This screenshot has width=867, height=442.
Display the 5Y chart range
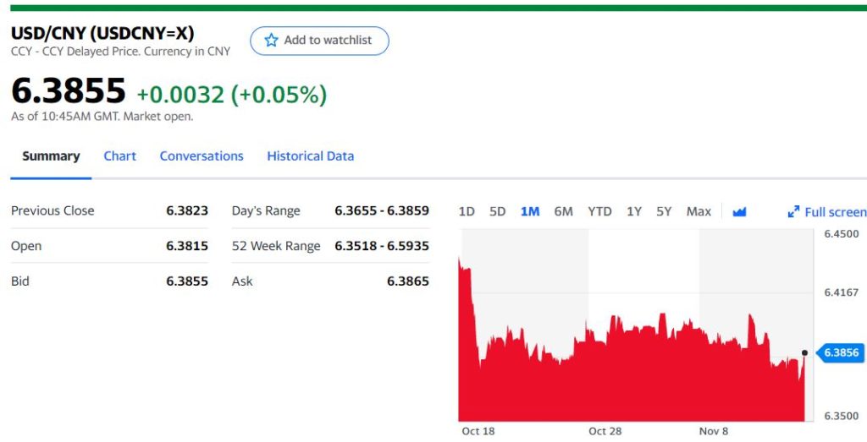(664, 211)
